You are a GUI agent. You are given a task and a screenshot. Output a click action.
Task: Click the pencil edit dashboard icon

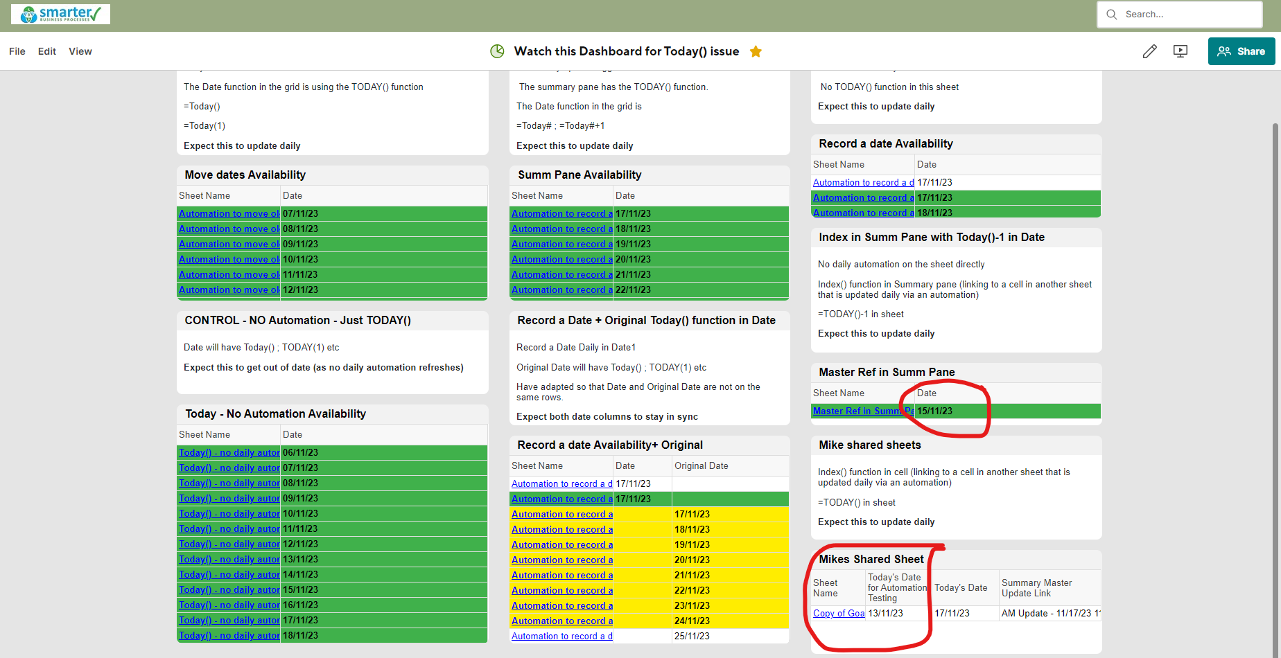coord(1149,51)
